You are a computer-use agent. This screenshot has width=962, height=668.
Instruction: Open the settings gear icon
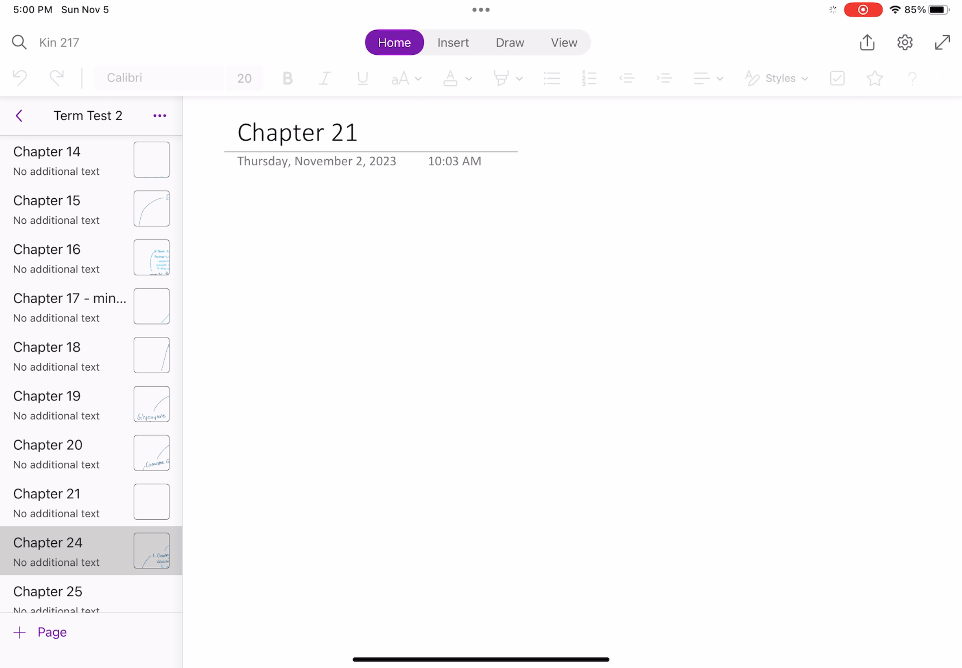point(905,42)
